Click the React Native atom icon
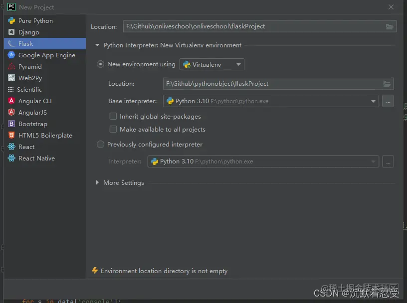This screenshot has width=407, height=303. [11, 158]
